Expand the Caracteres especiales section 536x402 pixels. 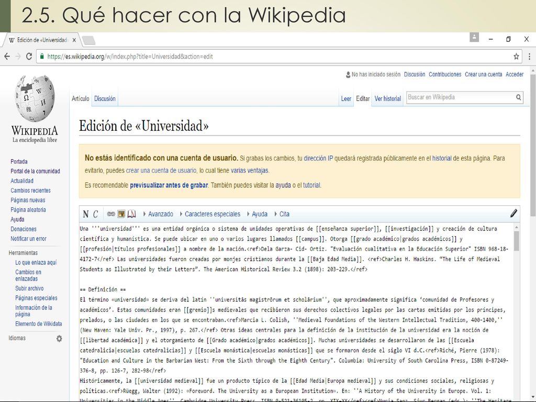click(x=210, y=214)
